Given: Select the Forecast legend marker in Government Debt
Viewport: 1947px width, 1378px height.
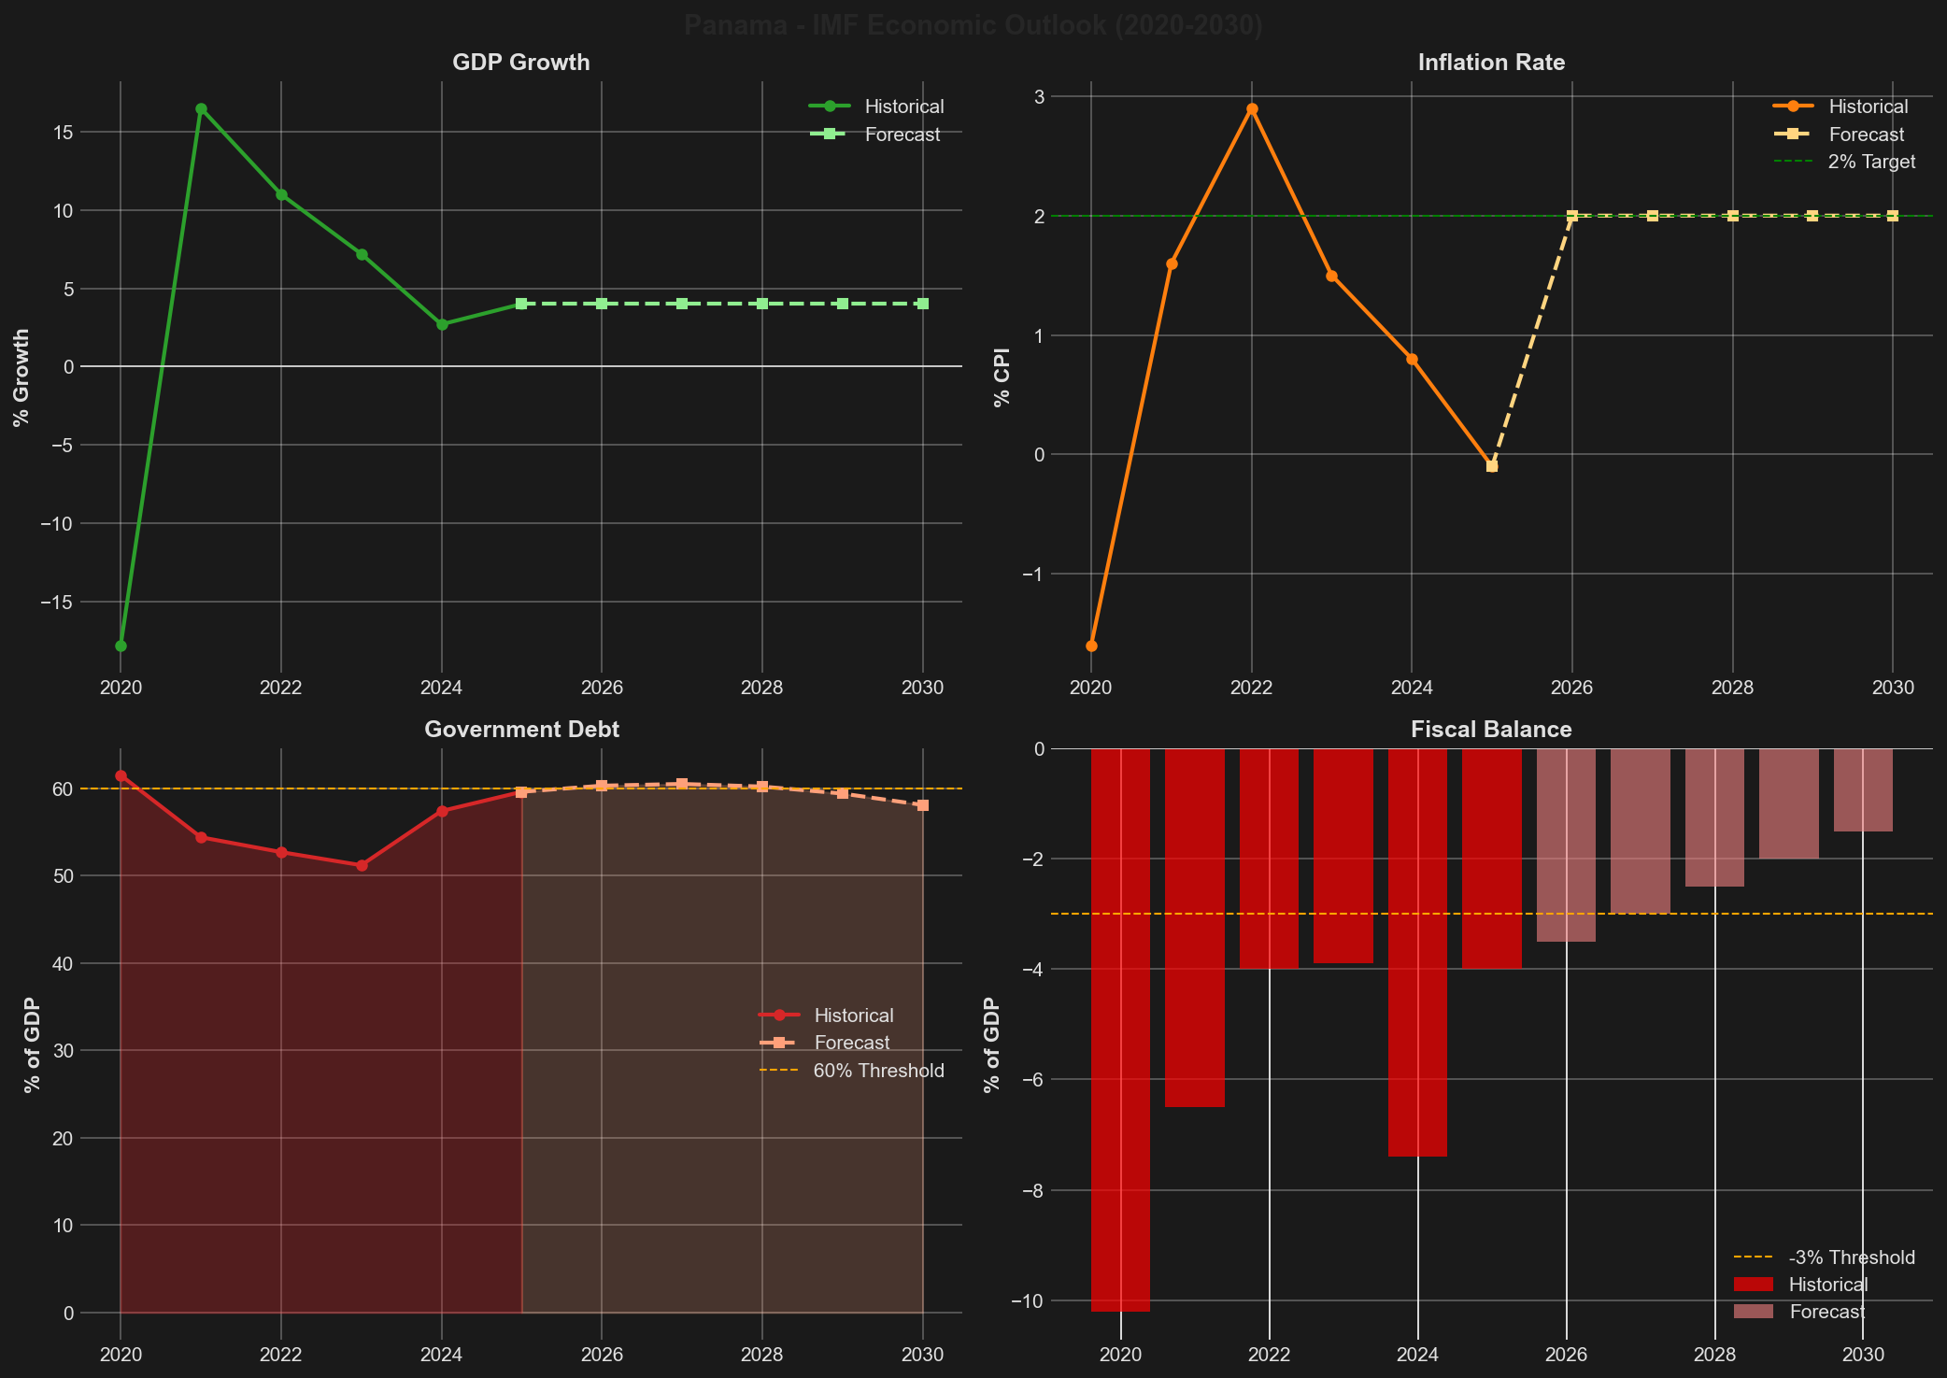Looking at the screenshot, I should [x=778, y=1043].
